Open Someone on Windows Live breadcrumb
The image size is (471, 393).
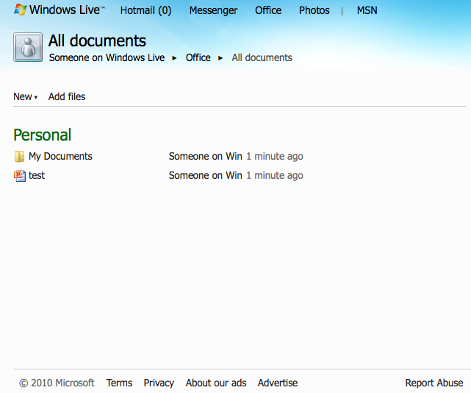click(107, 57)
